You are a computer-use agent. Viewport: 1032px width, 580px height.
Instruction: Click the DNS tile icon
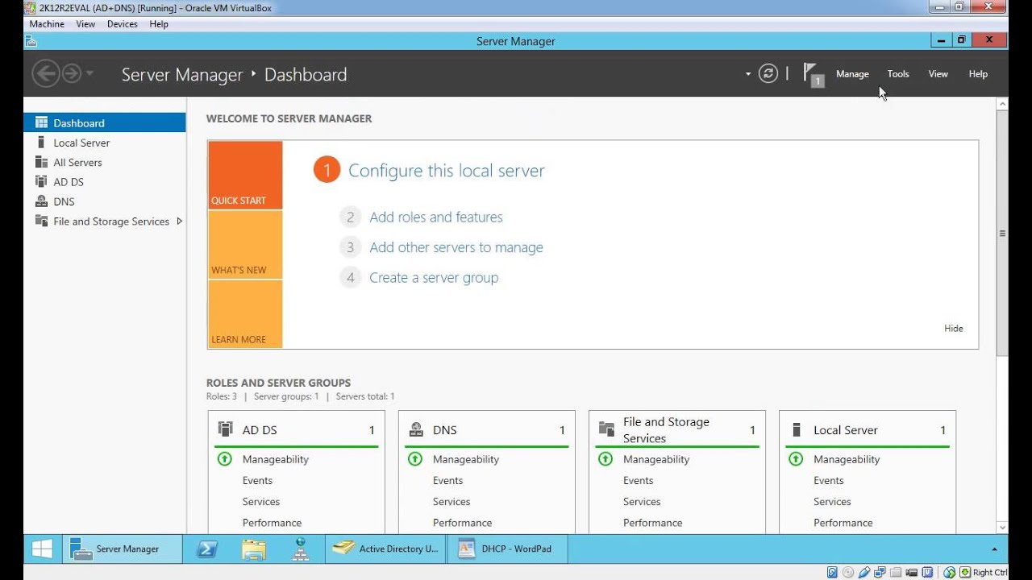click(416, 429)
